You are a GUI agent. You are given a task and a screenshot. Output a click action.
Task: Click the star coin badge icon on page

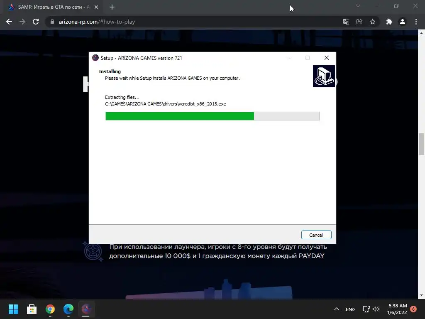coord(93,252)
